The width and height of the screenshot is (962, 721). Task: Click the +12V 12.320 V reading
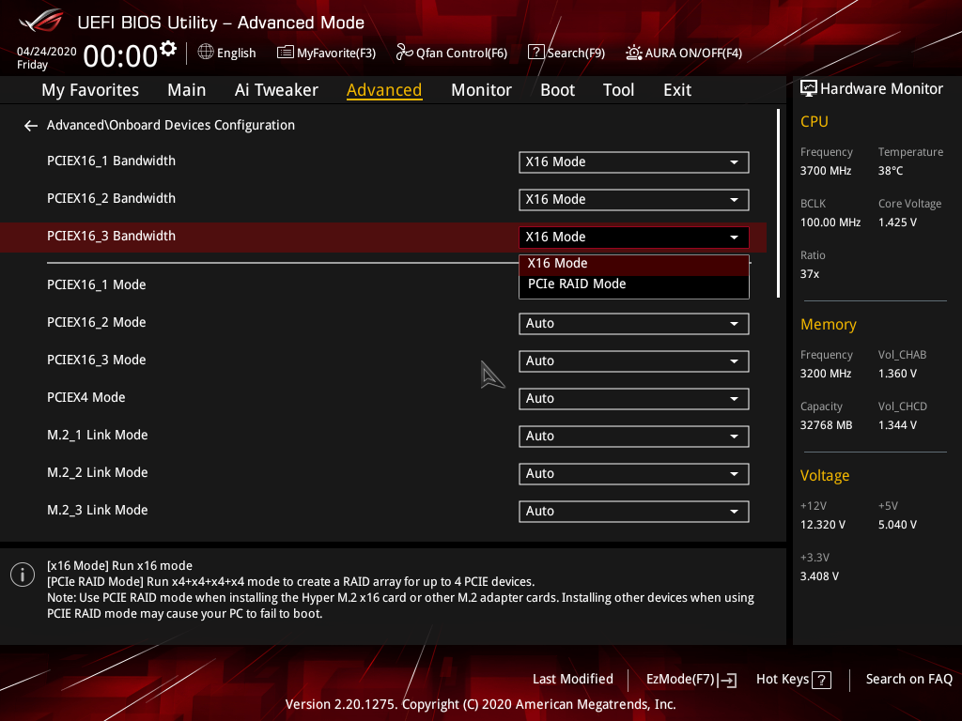coord(823,525)
